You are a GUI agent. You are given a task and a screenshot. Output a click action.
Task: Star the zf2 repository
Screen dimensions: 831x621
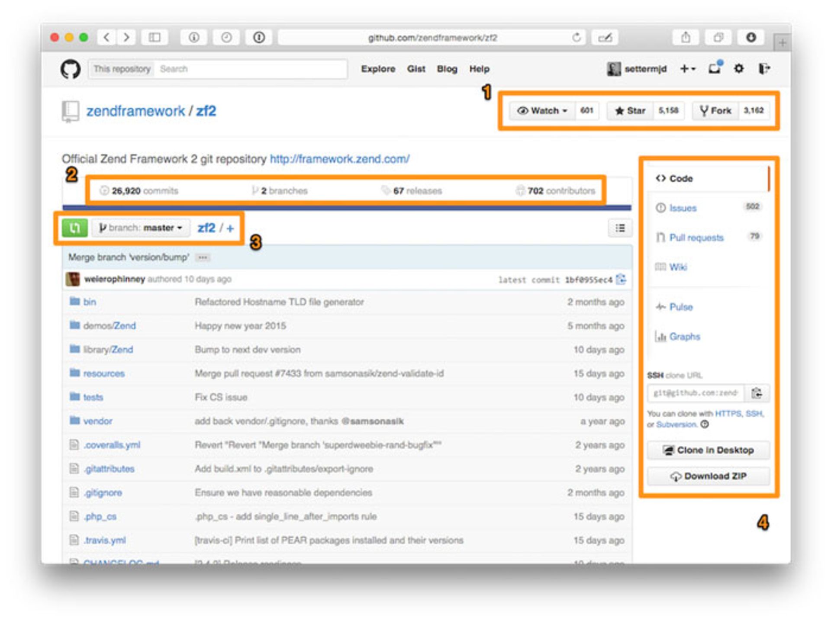click(x=630, y=111)
